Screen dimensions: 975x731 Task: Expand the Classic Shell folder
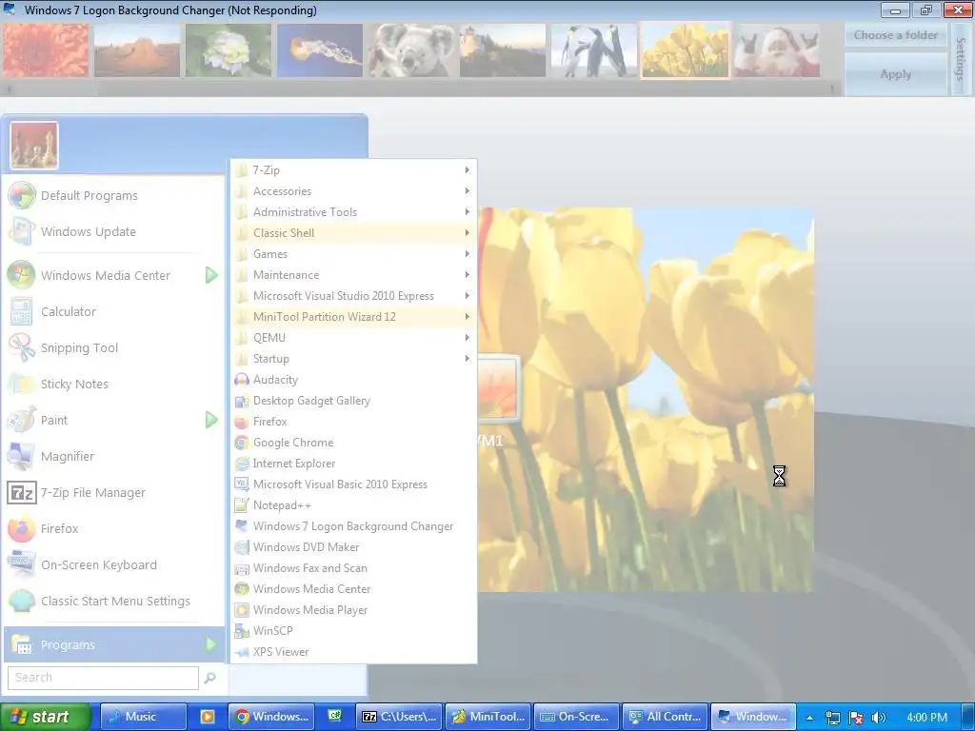353,232
